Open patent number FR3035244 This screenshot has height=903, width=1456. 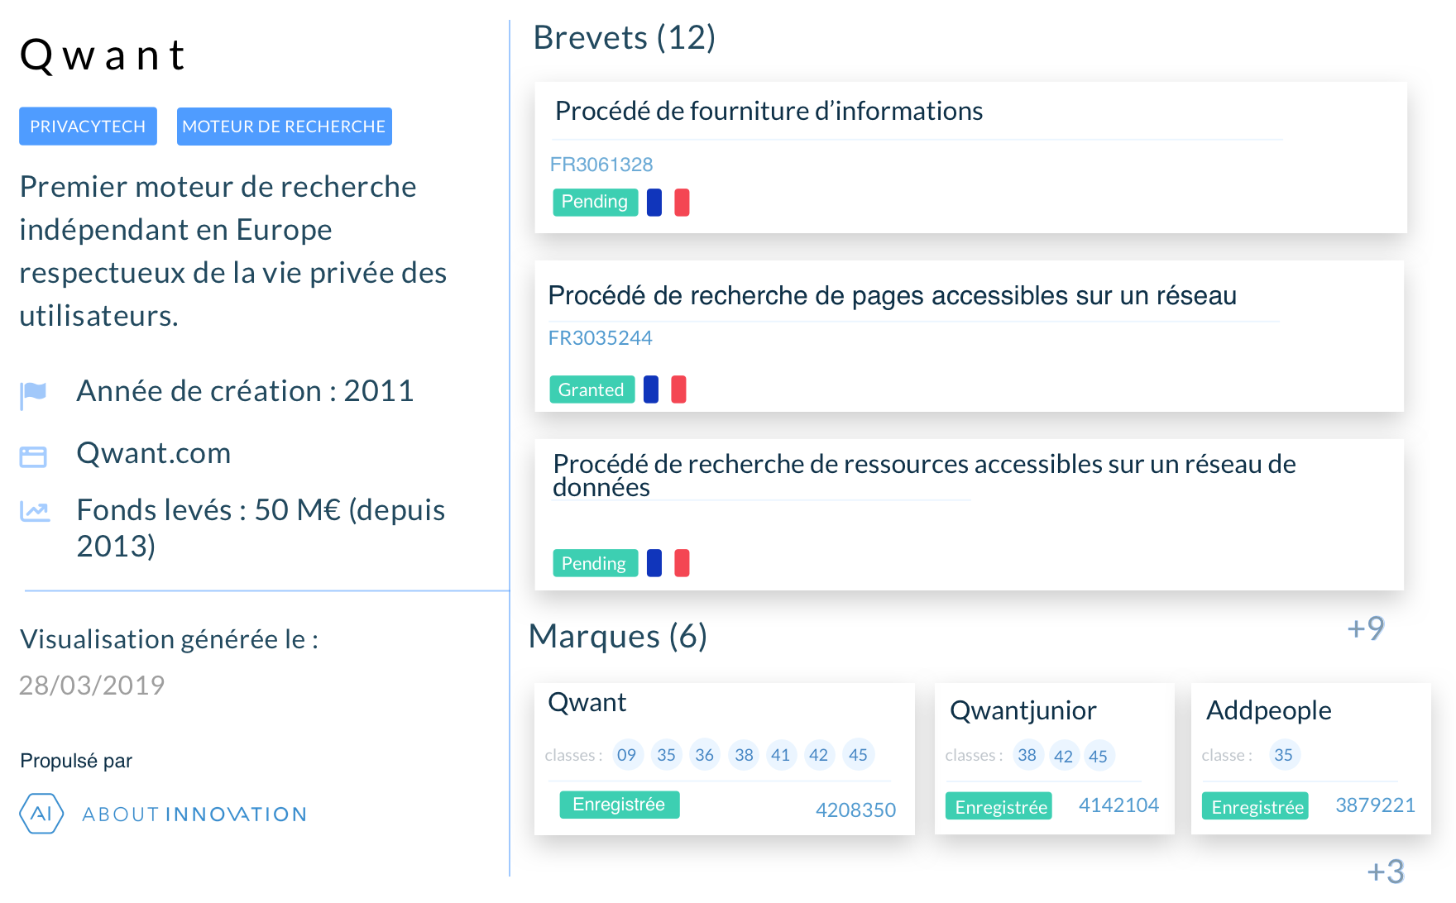click(600, 338)
